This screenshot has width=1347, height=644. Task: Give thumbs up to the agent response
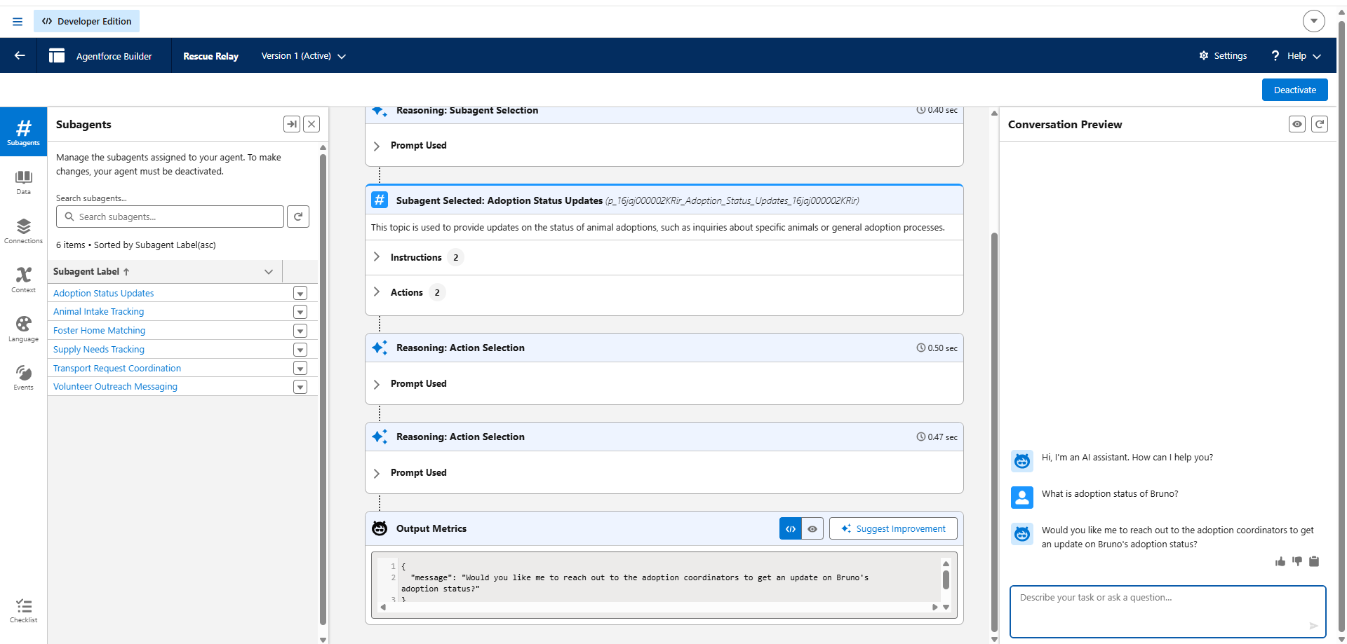(1280, 561)
